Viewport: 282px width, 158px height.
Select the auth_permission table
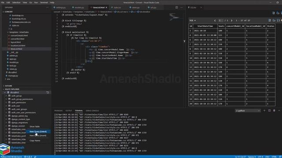[19, 102]
